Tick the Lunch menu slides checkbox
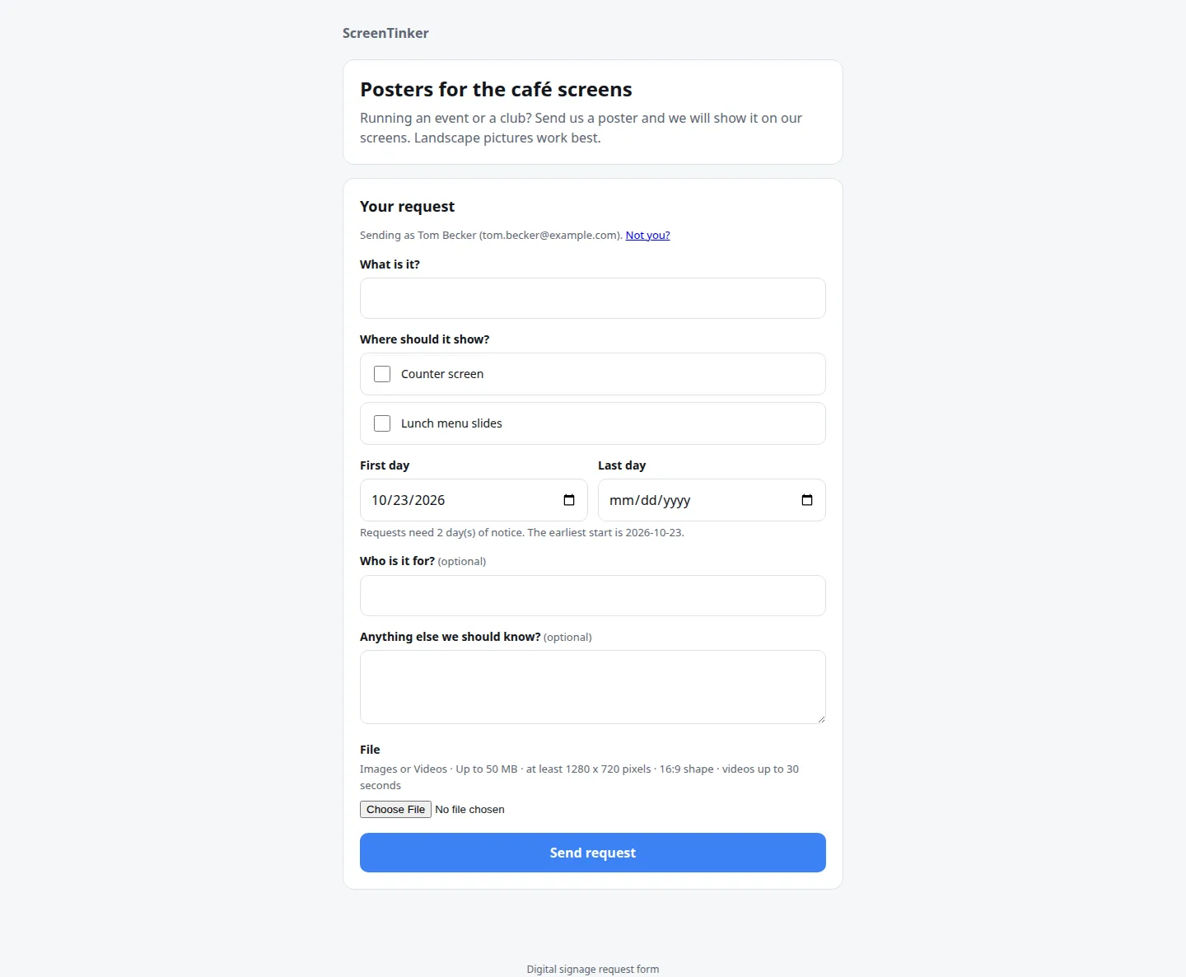This screenshot has height=977, width=1186. tap(382, 423)
